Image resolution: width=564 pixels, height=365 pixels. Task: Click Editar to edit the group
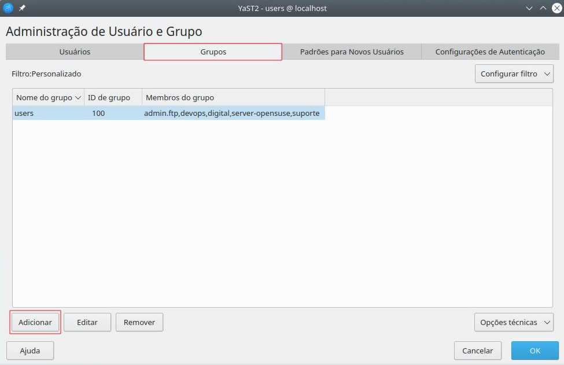coord(87,322)
